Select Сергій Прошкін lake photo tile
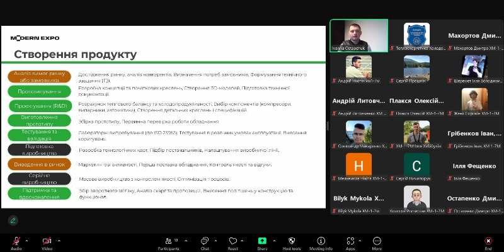 pos(416,69)
